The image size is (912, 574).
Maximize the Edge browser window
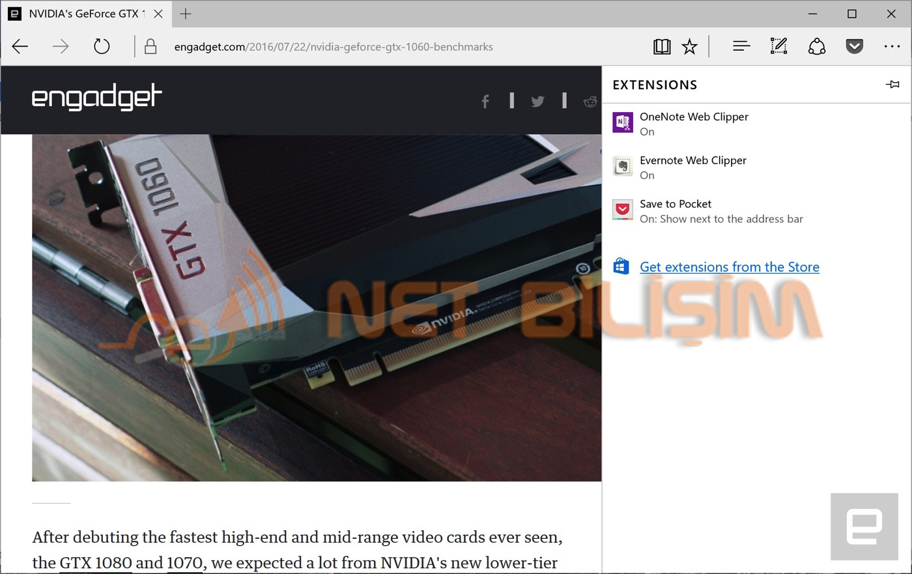pos(852,14)
